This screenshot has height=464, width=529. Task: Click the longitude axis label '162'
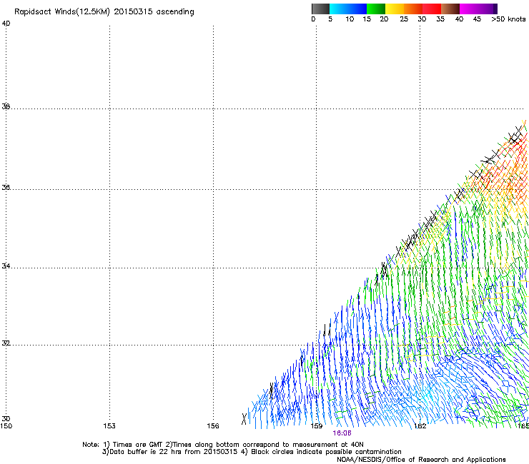[x=420, y=426]
